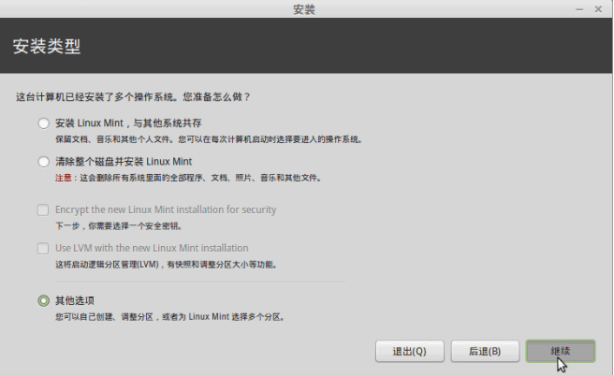This screenshot has width=614, height=375.
Task: Click the 安装 window title
Action: click(304, 9)
